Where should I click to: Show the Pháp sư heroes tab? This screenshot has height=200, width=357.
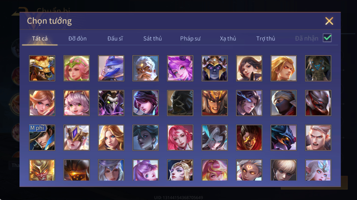(x=190, y=39)
